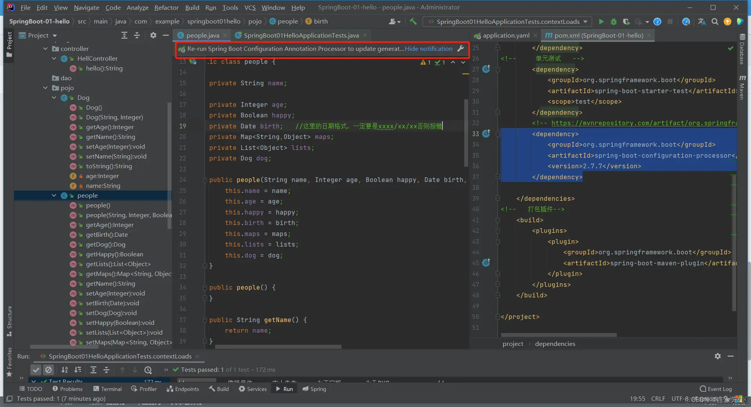
Task: Toggle show ignored tests button
Action: [49, 370]
